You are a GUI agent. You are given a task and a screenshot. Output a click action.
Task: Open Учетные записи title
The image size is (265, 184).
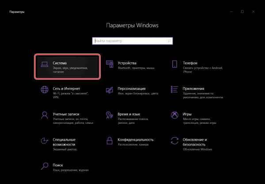tap(66, 114)
